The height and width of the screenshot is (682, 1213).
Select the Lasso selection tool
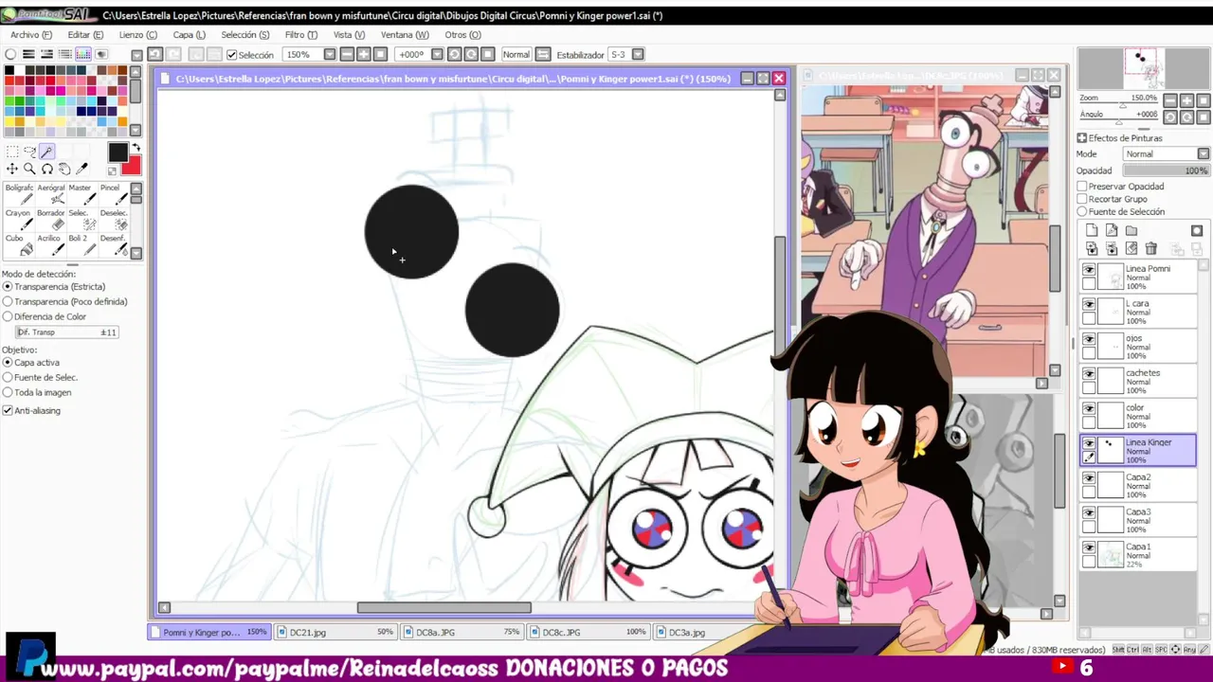29,152
